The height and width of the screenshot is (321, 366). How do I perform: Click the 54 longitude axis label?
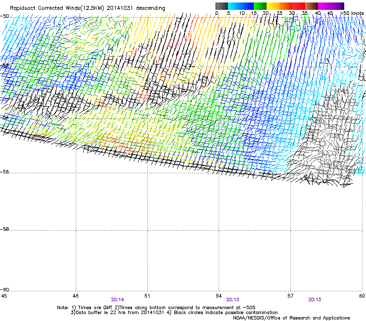(219, 296)
